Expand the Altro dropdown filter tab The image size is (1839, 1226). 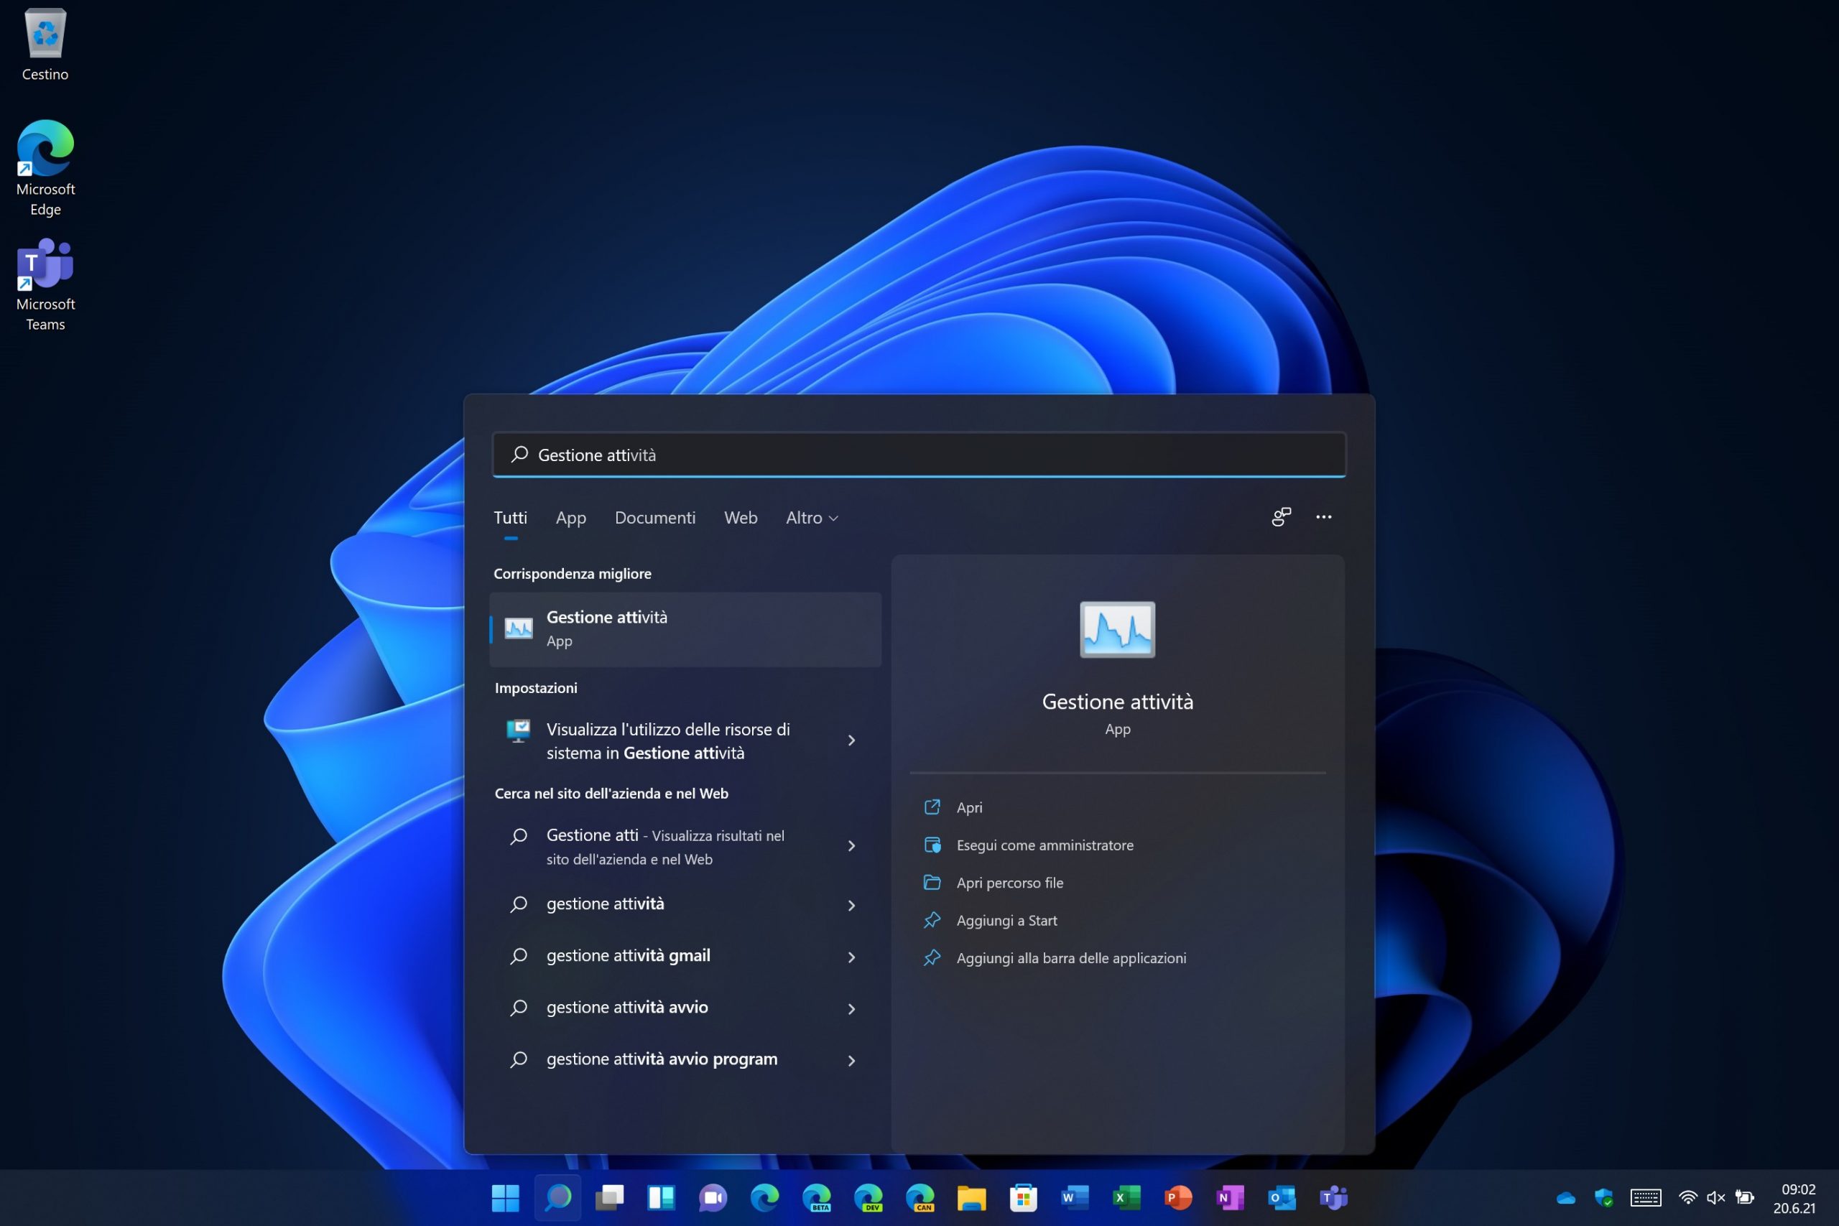coord(810,517)
